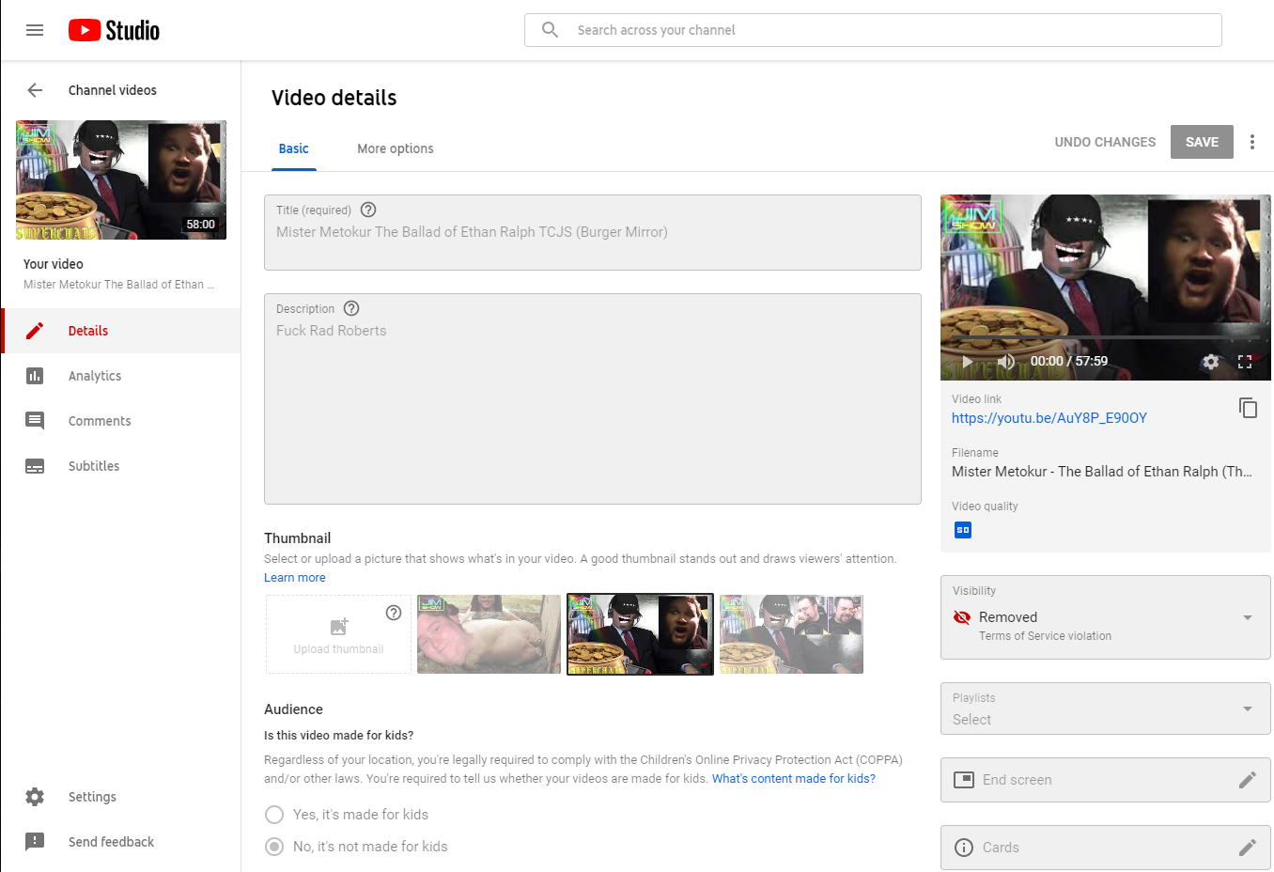This screenshot has height=872, width=1274.
Task: Click the Upload thumbnail help icon
Action: click(394, 613)
